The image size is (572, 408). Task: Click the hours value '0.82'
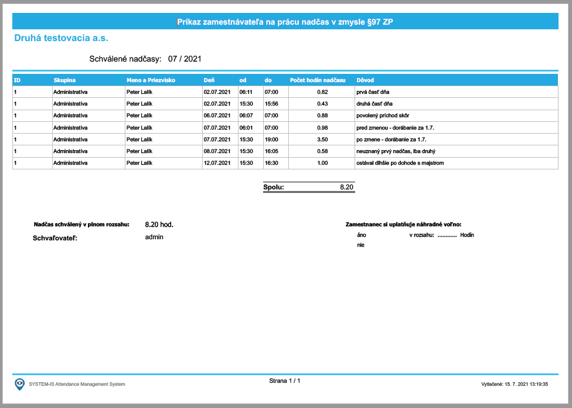[322, 92]
